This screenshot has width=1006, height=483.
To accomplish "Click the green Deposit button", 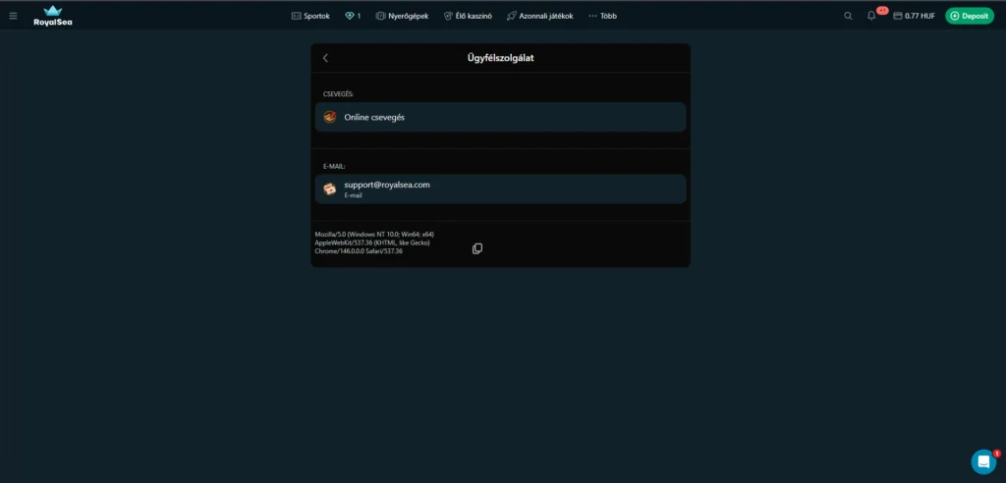I will 970,16.
